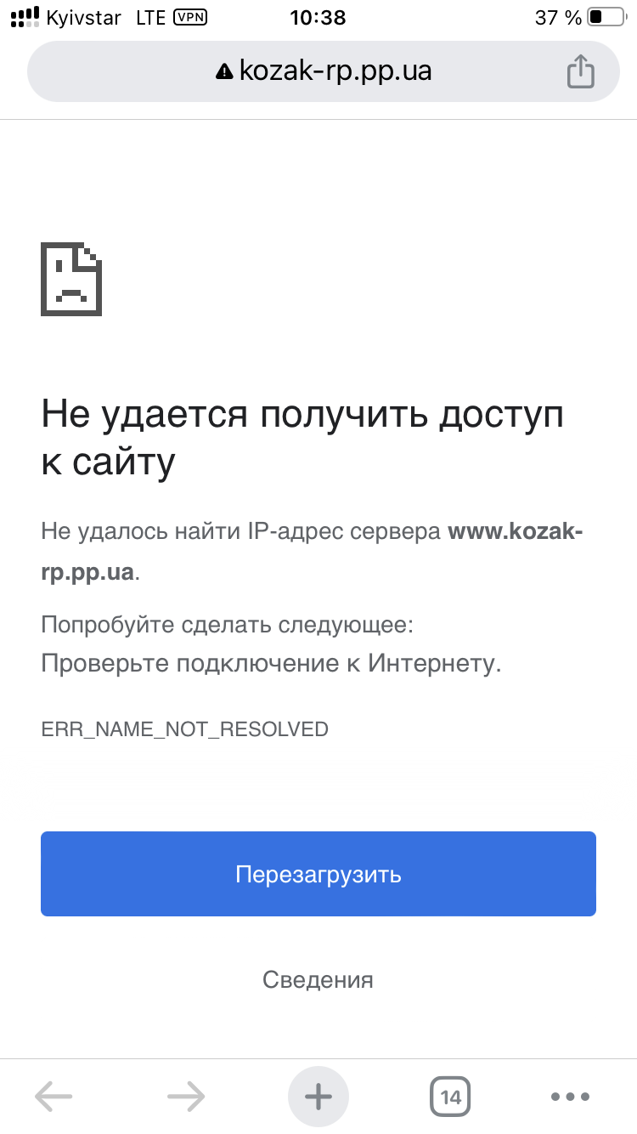Tap the forward arrow in the bottom toolbar
637x1134 pixels.
pos(185,1097)
